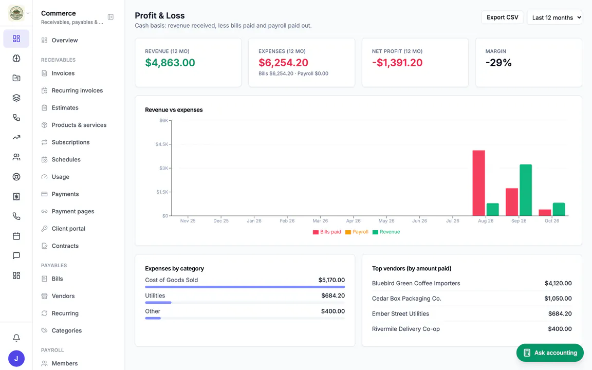Click the notifications bell icon

pos(16,338)
